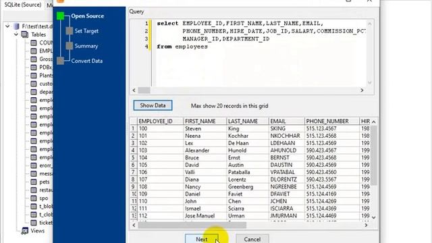Click the cell "Steven"
The width and height of the screenshot is (432, 243).
205,129
